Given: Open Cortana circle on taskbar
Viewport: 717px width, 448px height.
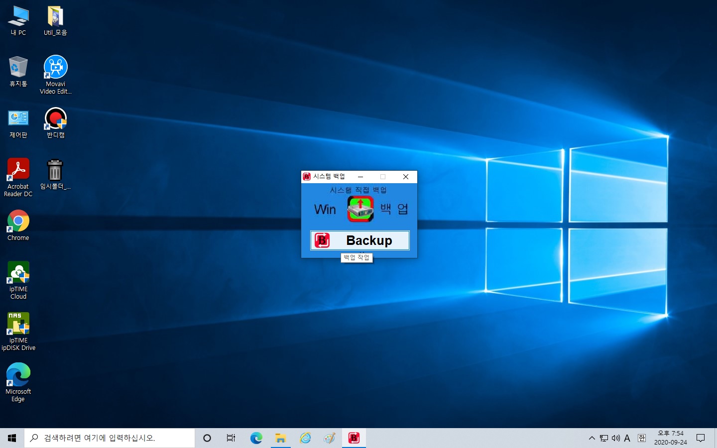Looking at the screenshot, I should point(207,438).
